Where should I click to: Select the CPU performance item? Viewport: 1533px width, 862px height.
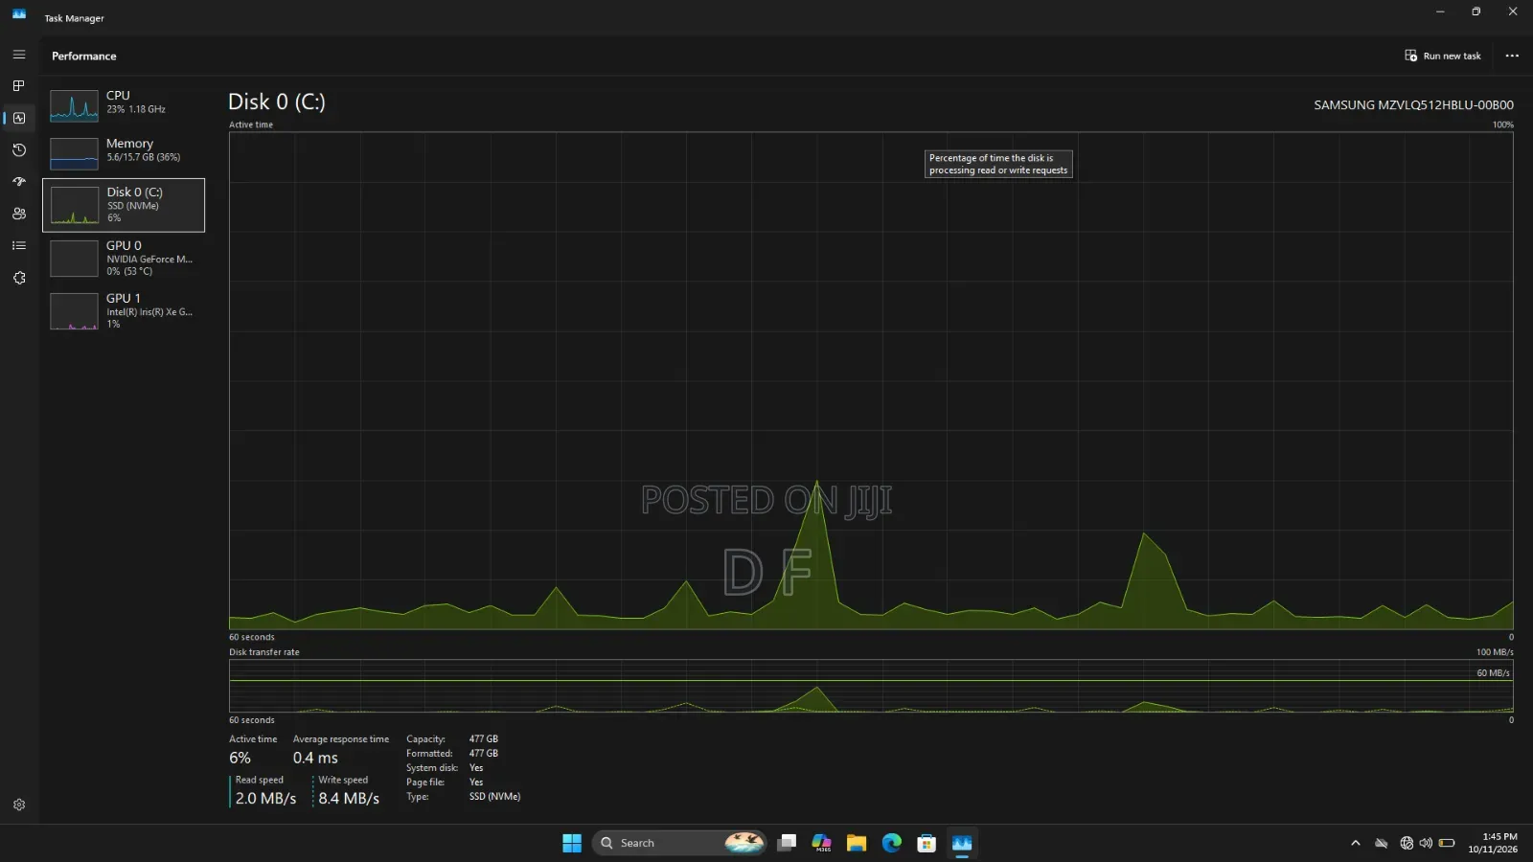[x=124, y=104]
